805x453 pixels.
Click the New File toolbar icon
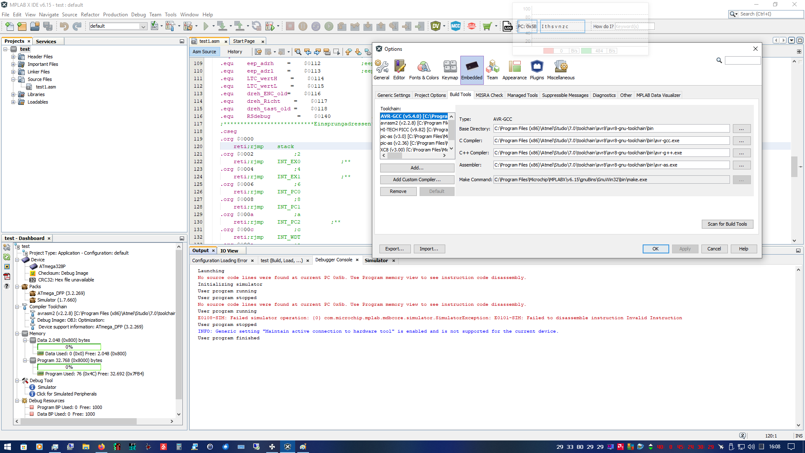[9, 26]
